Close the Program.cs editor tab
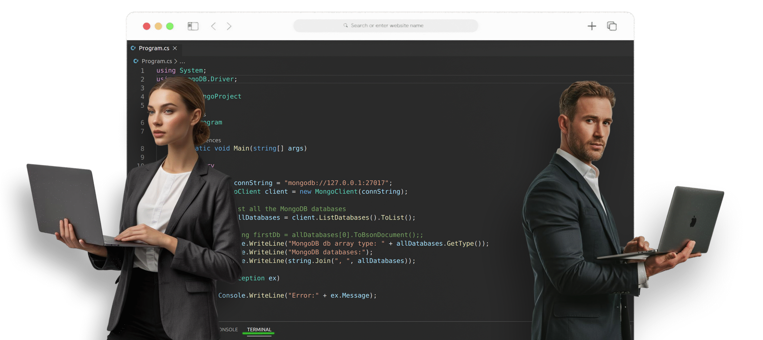 point(175,48)
